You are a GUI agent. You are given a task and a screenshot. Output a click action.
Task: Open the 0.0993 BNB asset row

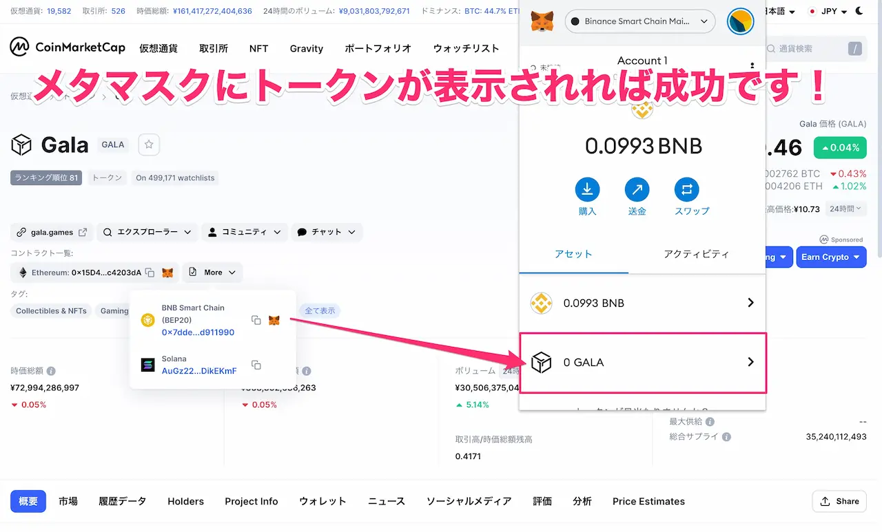pyautogui.click(x=642, y=303)
